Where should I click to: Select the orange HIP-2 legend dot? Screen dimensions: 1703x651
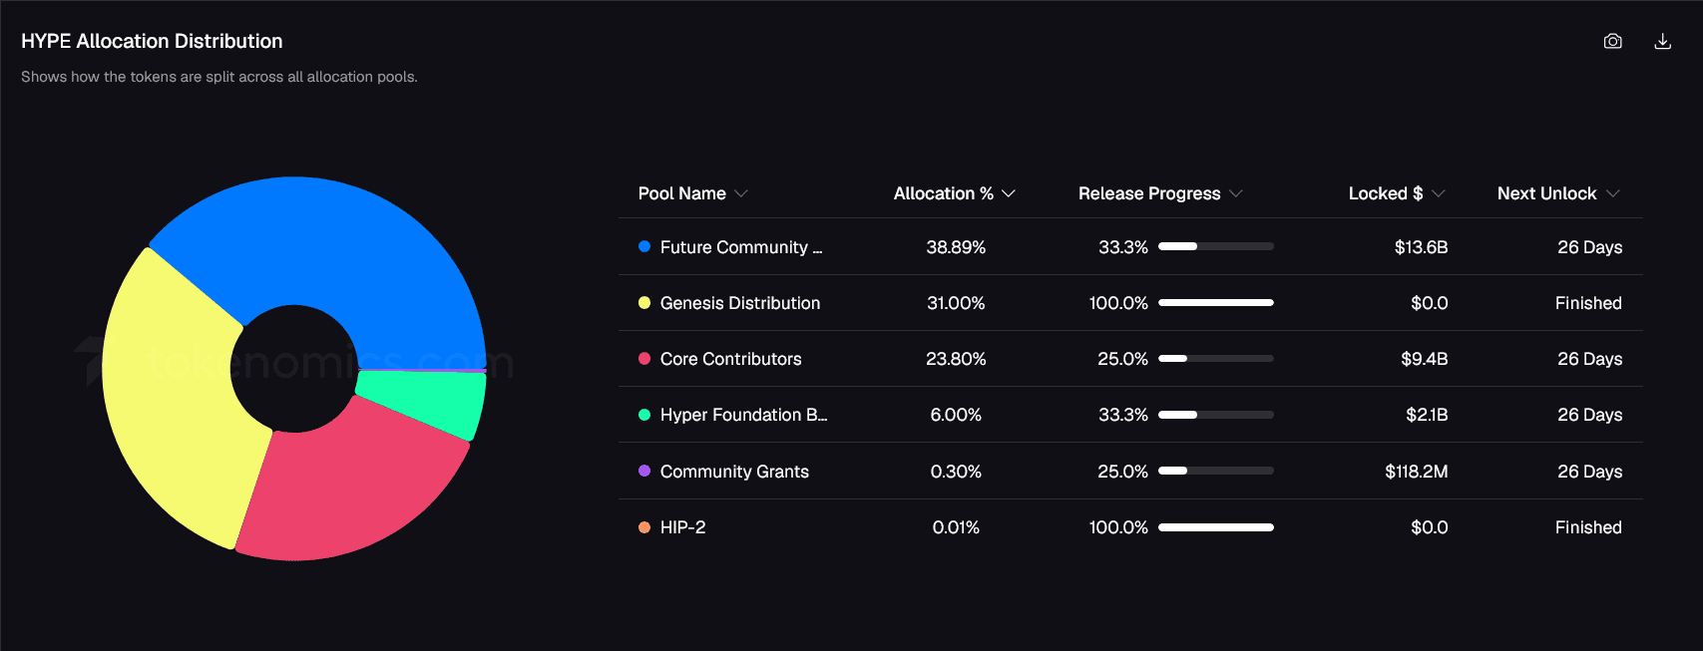[x=644, y=526]
